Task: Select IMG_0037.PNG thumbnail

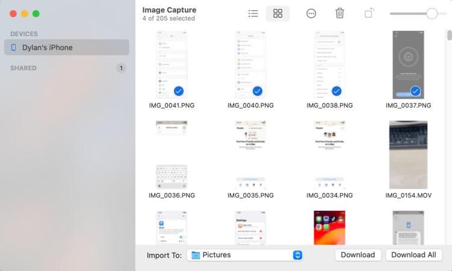Action: [408, 65]
